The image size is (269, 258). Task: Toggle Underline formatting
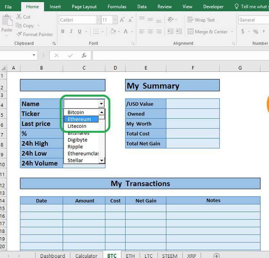(x=79, y=32)
